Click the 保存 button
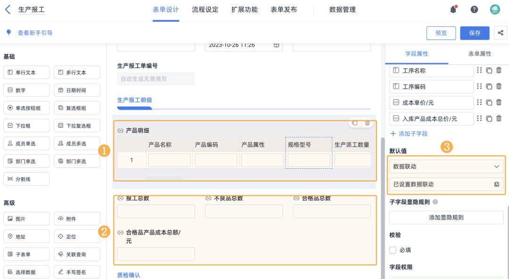The height and width of the screenshot is (279, 509). [475, 33]
